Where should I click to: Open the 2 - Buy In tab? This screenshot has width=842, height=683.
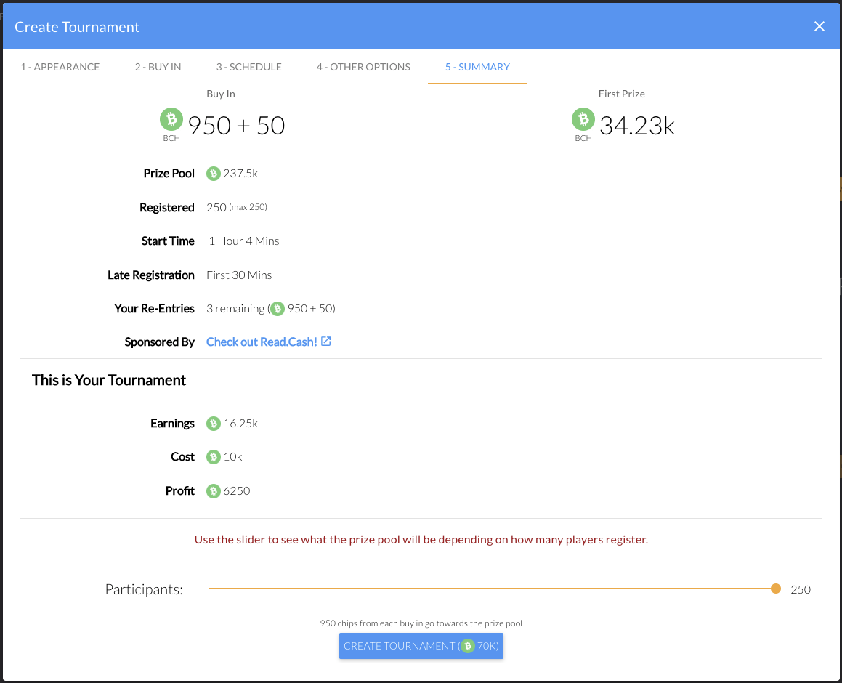pyautogui.click(x=158, y=67)
